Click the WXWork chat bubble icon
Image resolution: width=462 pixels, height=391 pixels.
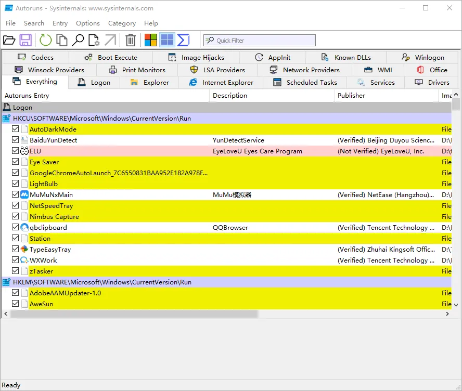24,259
